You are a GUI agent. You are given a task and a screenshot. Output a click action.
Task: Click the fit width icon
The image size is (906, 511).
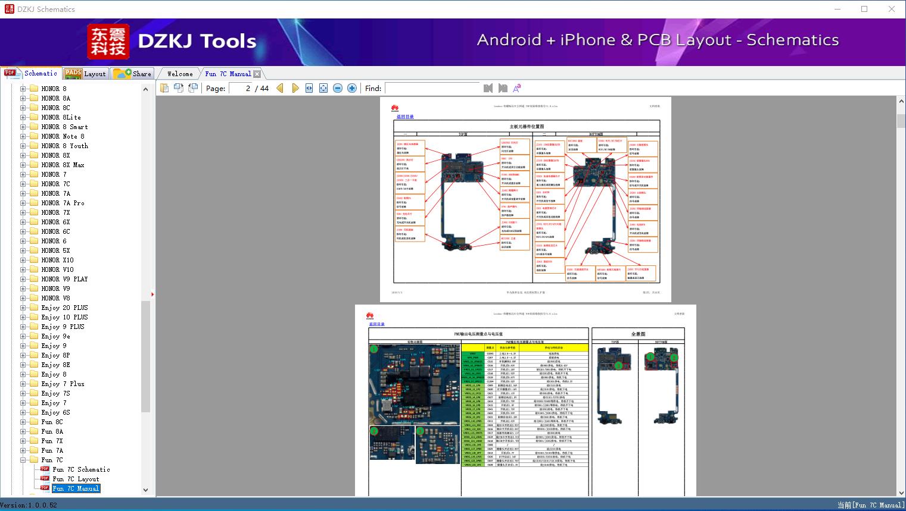point(309,88)
